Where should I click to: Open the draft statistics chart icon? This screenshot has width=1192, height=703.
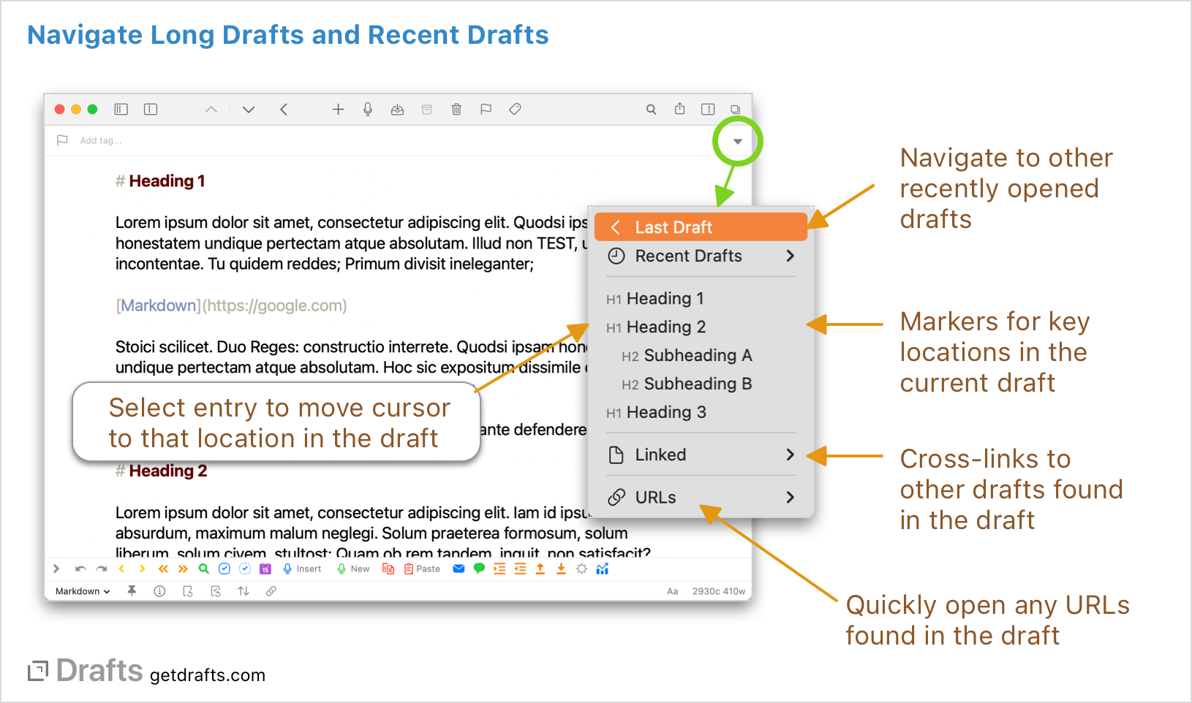pyautogui.click(x=603, y=569)
